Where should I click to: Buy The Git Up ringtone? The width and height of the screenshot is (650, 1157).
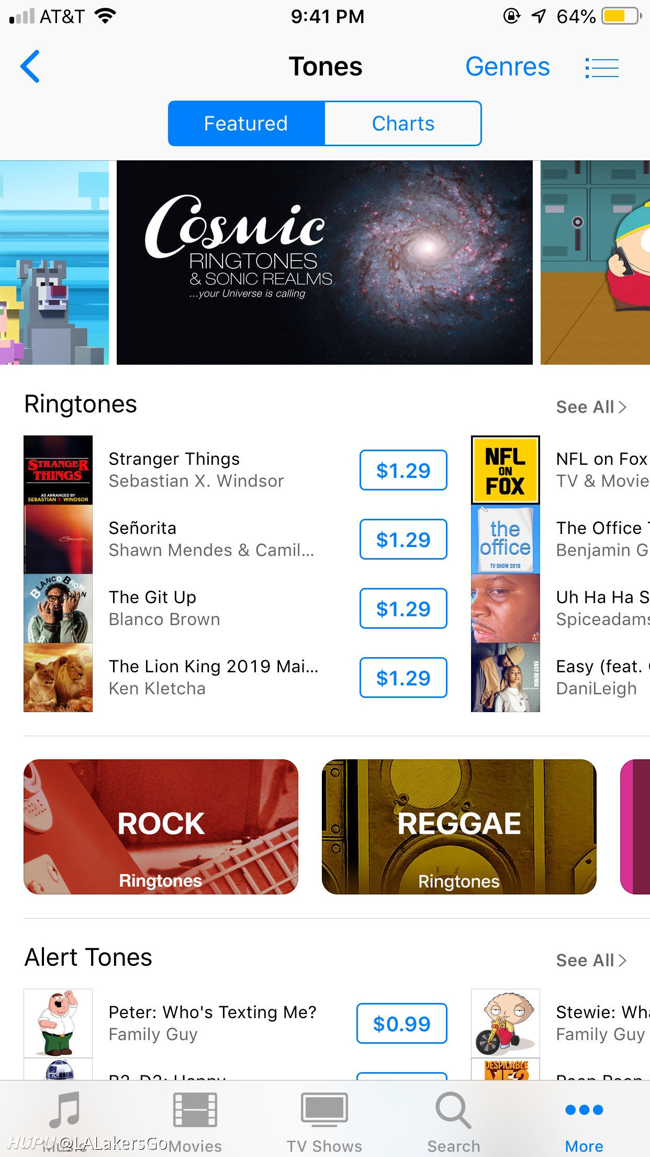[403, 609]
